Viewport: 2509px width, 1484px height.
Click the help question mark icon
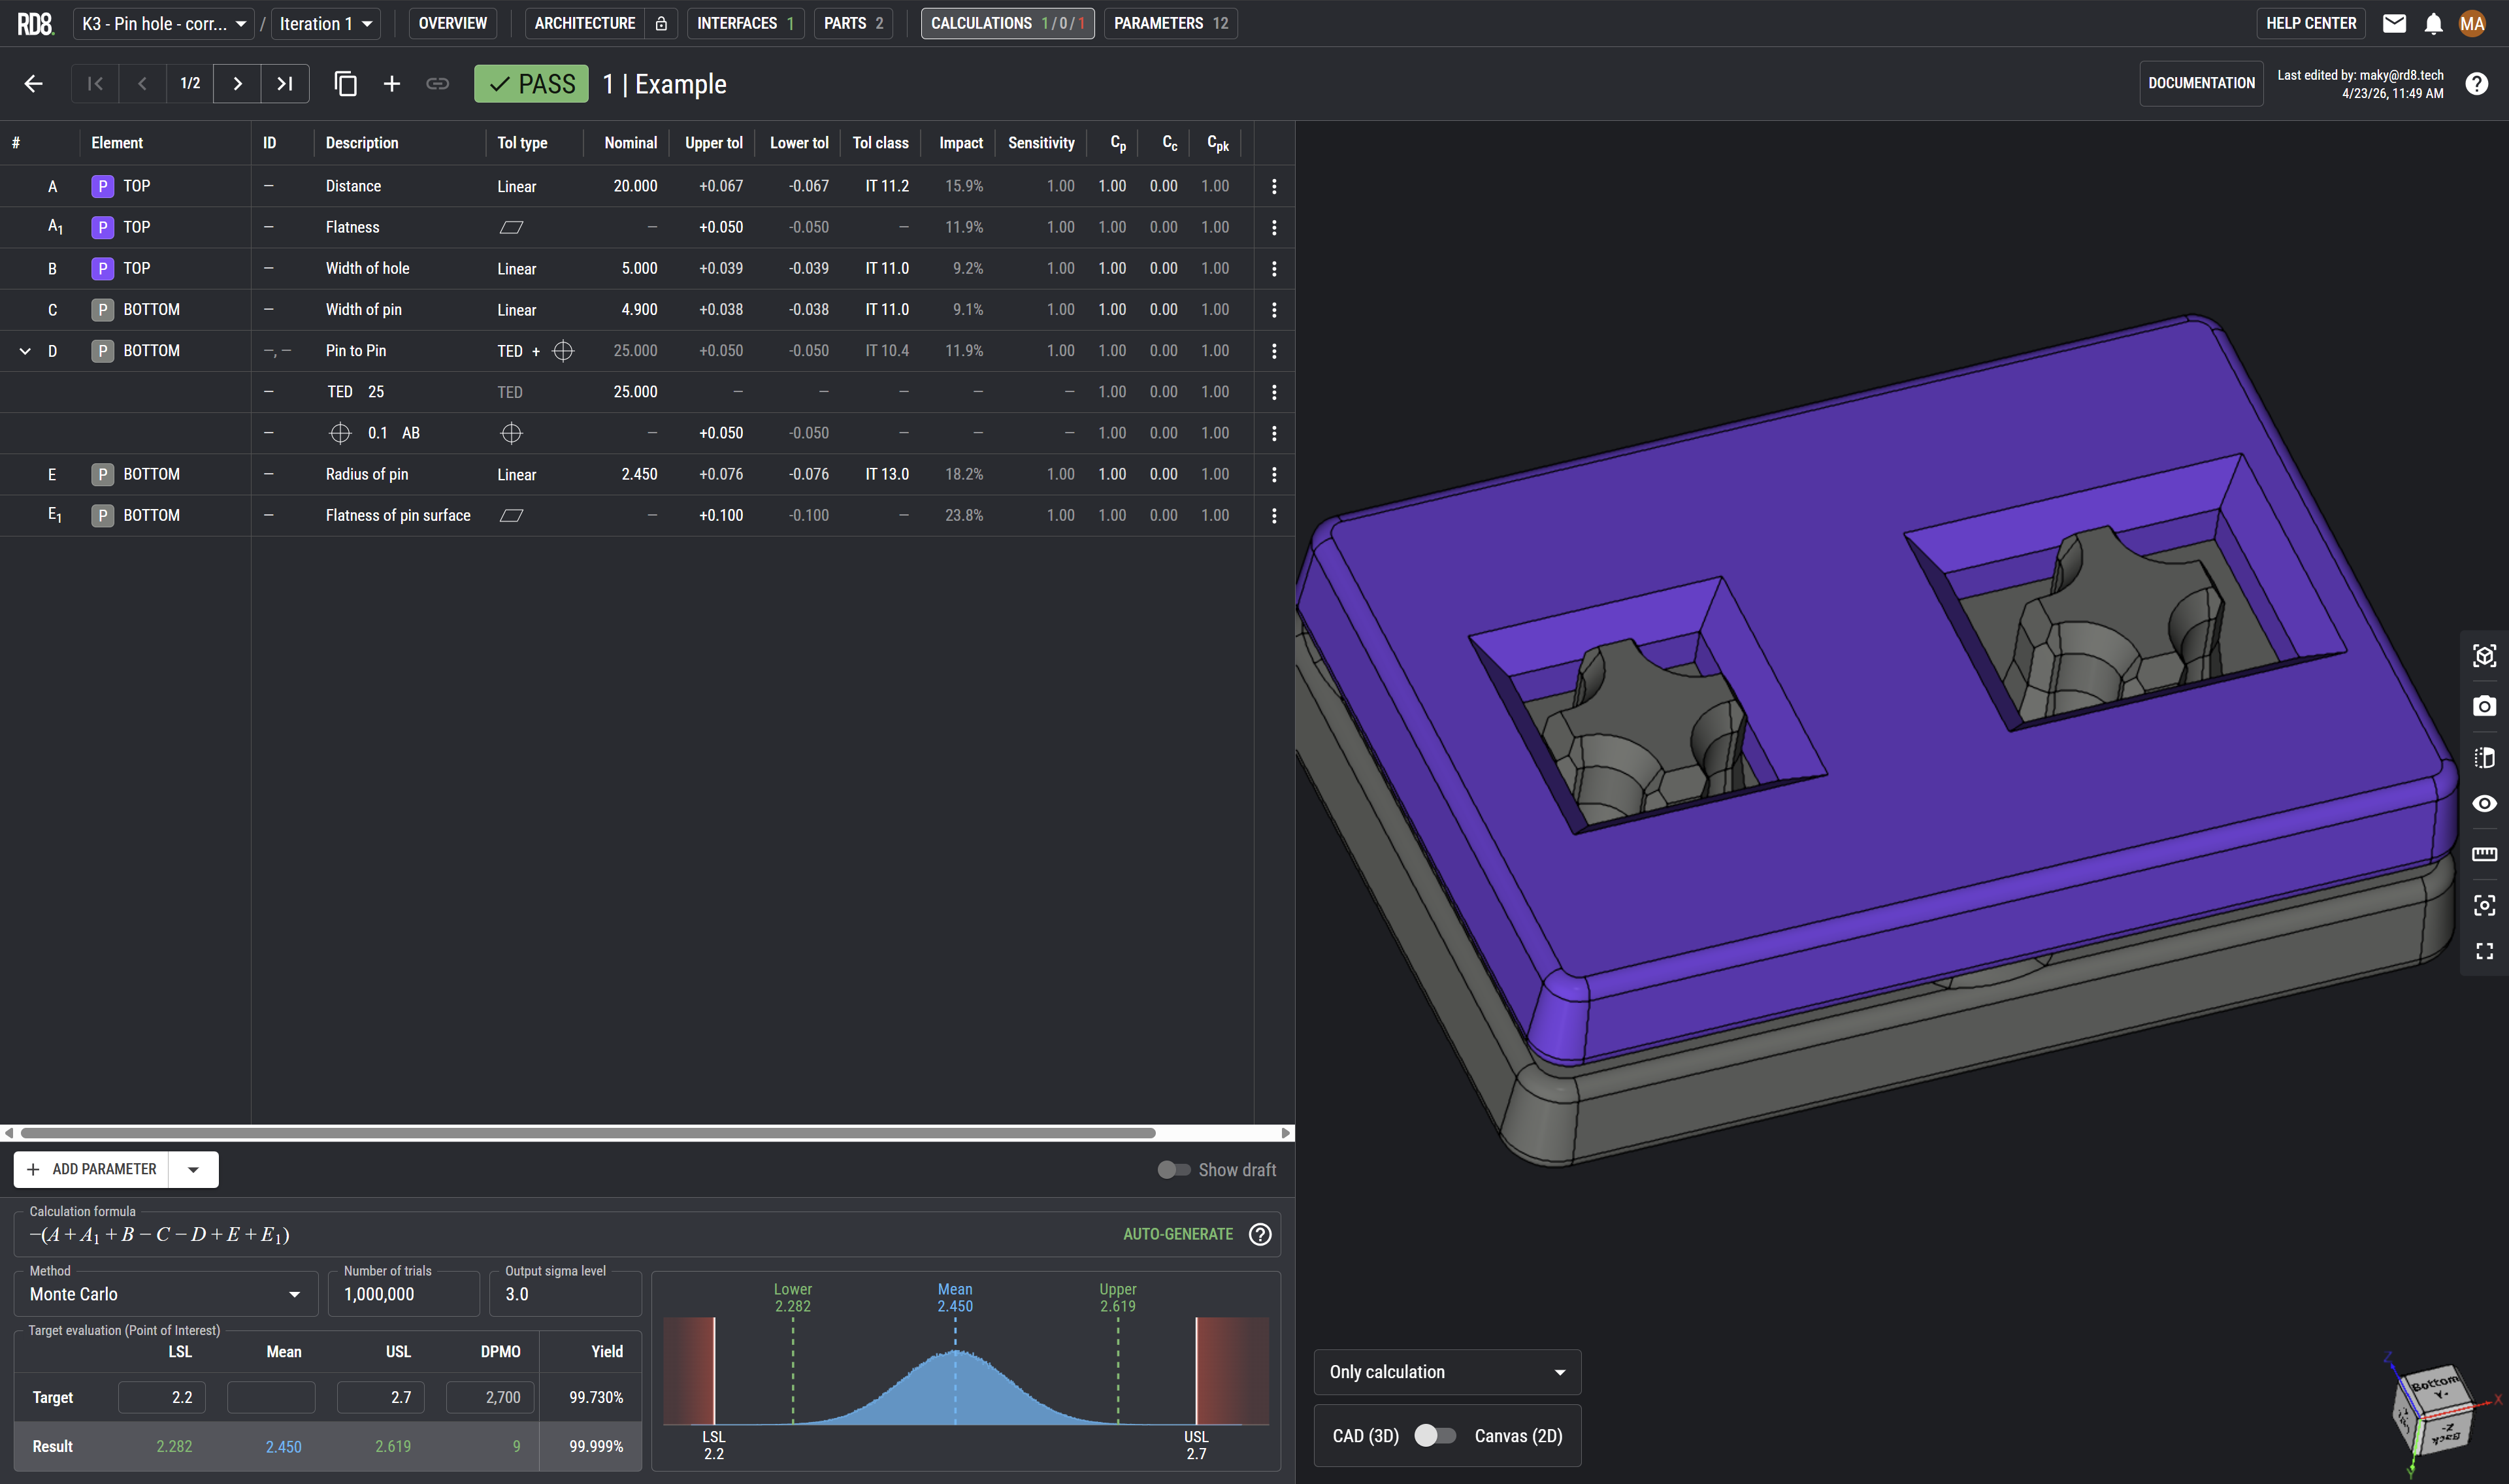[2476, 84]
